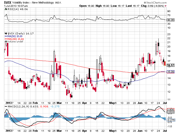Click the black MACD legend line marker

pyautogui.click(x=6, y=106)
